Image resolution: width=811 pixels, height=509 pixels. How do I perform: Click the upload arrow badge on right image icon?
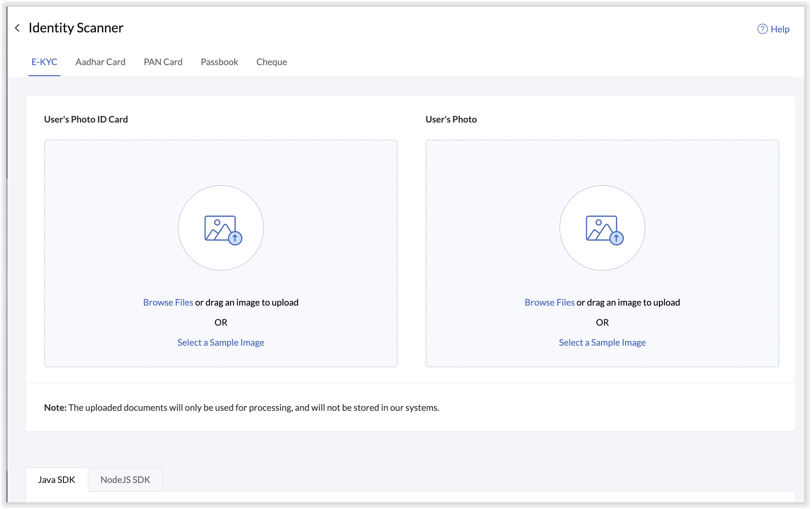pyautogui.click(x=616, y=238)
